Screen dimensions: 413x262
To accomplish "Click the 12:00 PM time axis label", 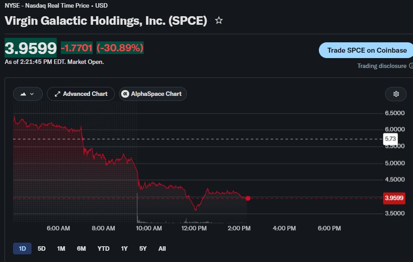I will click(194, 228).
